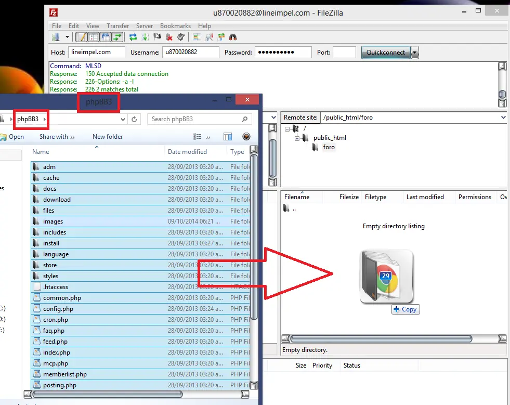Open the FileZilla Site Manager icon
The height and width of the screenshot is (405, 510).
(56, 37)
